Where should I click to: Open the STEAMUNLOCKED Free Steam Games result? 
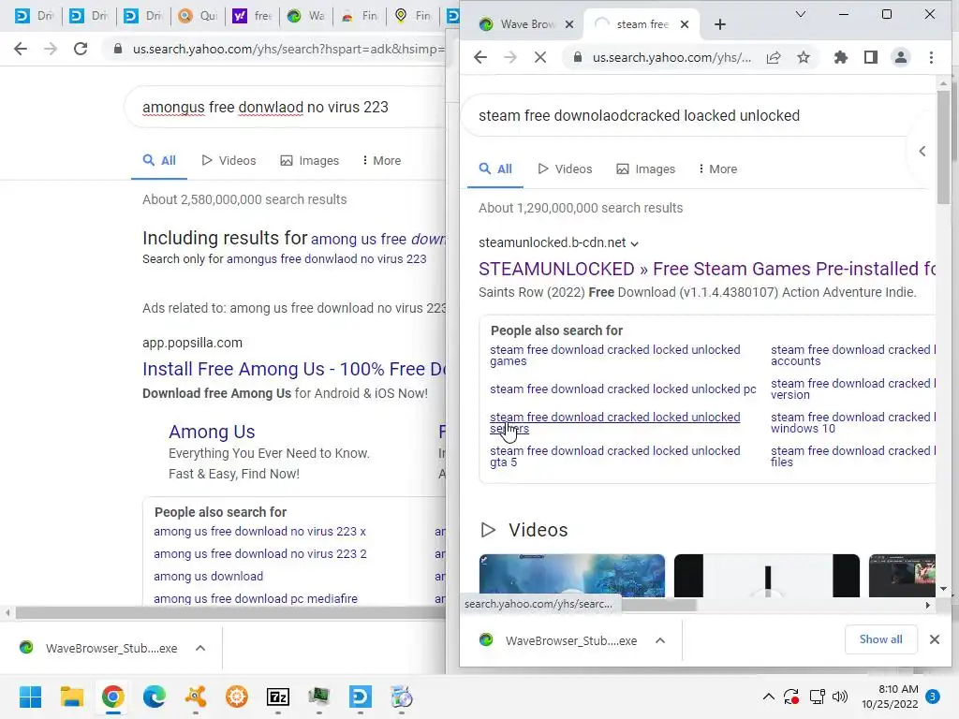(x=707, y=269)
